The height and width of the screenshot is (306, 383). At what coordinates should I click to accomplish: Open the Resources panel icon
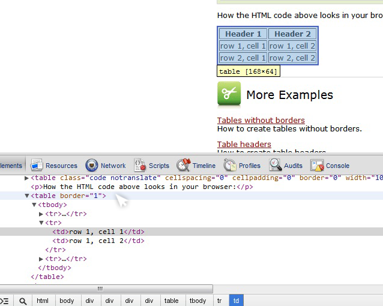click(37, 166)
